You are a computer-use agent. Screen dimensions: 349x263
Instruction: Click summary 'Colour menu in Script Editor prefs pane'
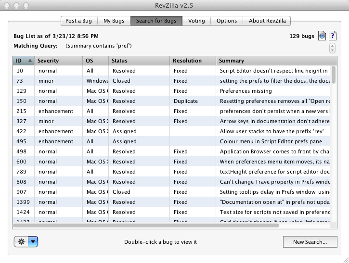click(271, 141)
